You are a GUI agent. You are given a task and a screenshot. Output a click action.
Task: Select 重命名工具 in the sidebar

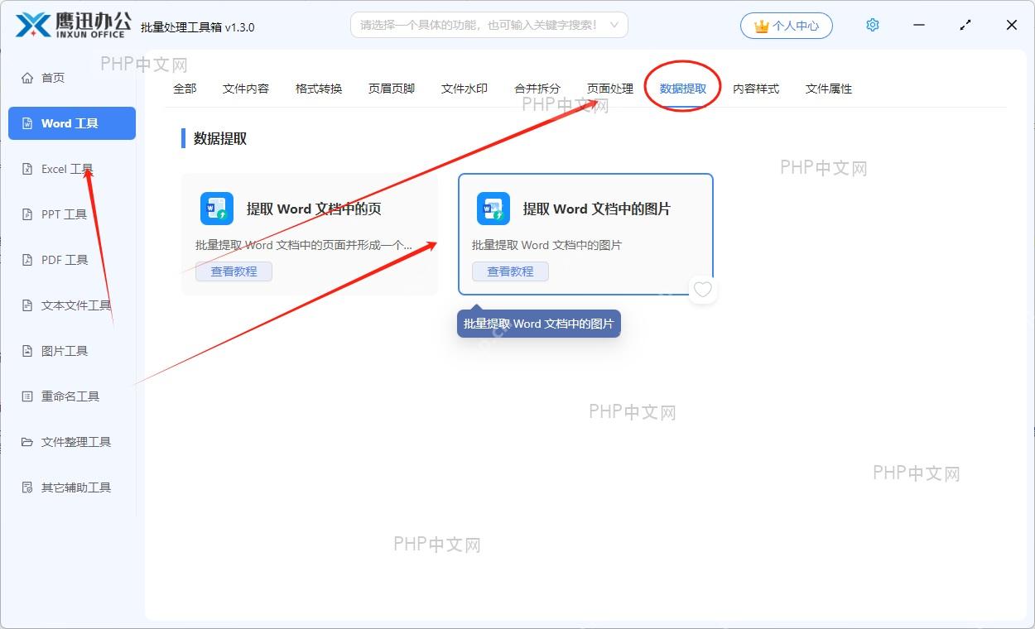click(x=70, y=396)
